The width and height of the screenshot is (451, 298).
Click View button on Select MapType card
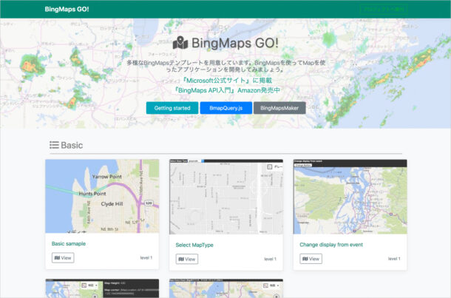[x=186, y=259]
